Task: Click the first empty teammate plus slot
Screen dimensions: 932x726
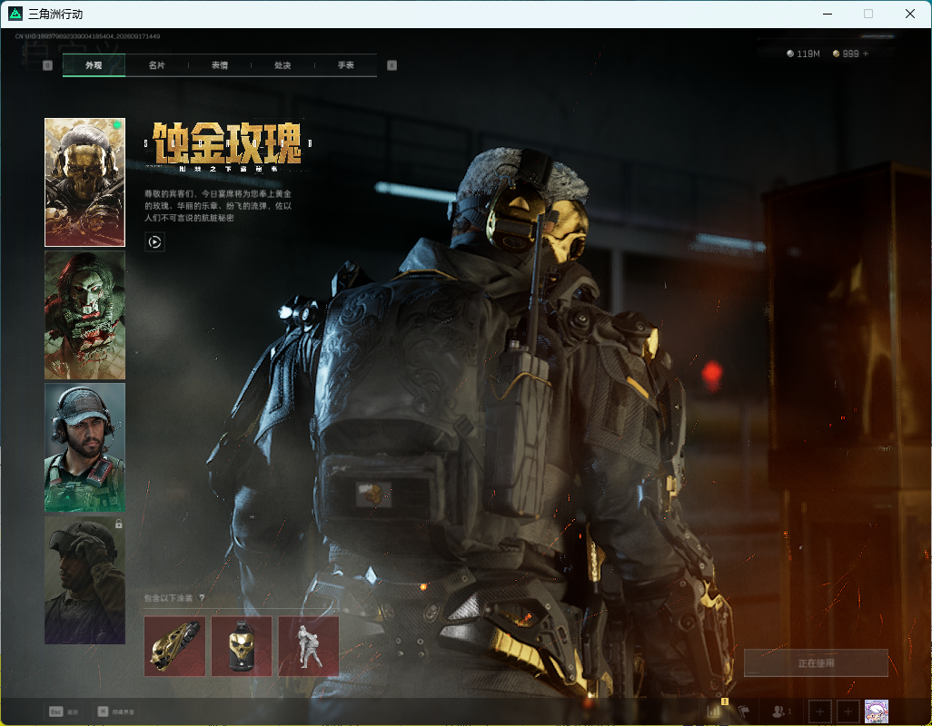Action: (x=819, y=711)
